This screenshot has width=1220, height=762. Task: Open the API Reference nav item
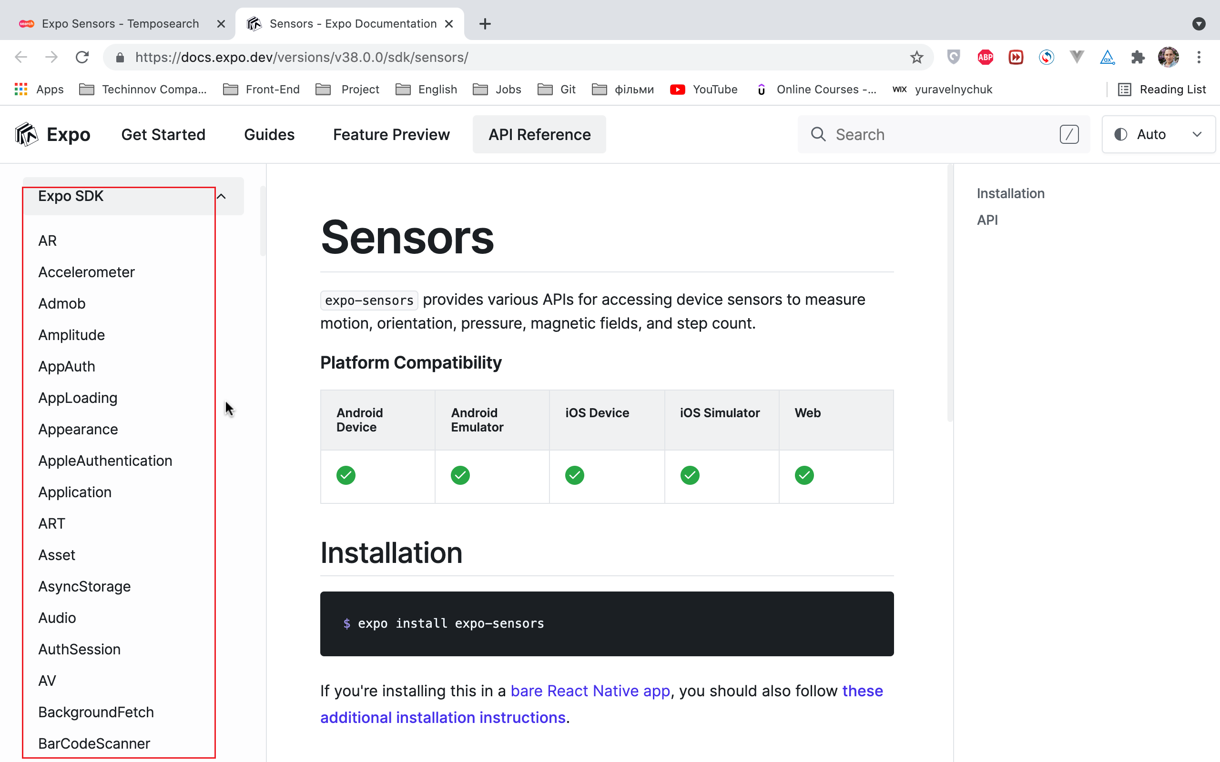tap(539, 135)
